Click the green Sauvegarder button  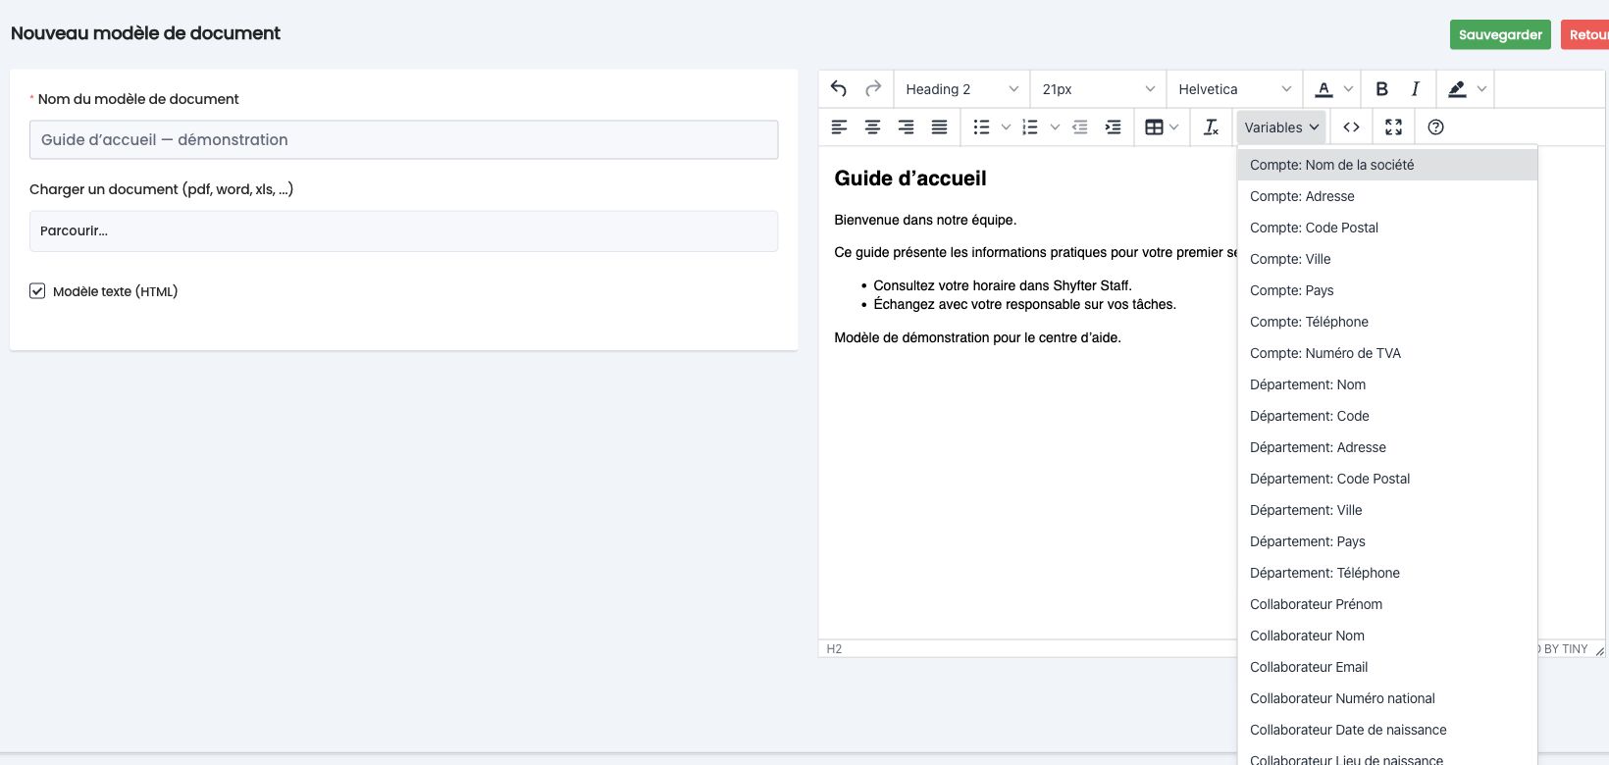click(1500, 34)
